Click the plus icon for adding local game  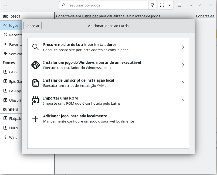(35, 119)
